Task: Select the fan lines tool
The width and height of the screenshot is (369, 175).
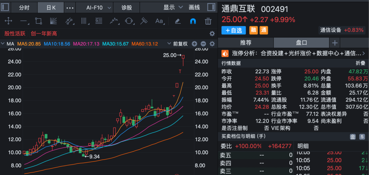Action: point(53,21)
